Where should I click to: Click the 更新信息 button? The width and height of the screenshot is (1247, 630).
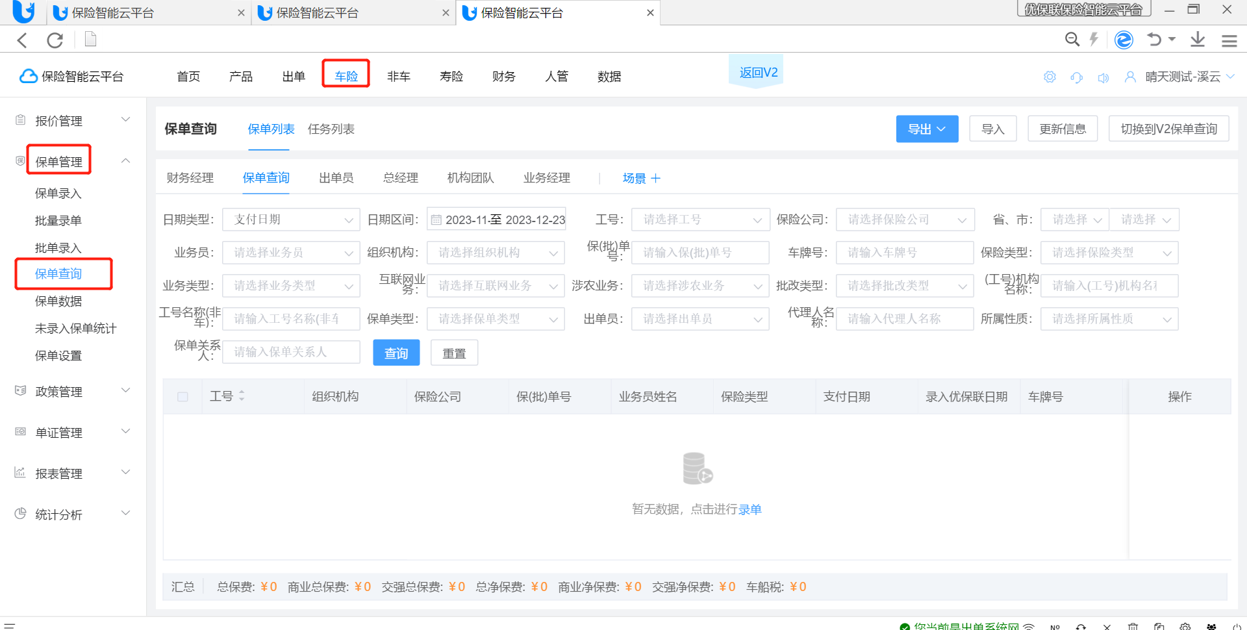pyautogui.click(x=1063, y=129)
